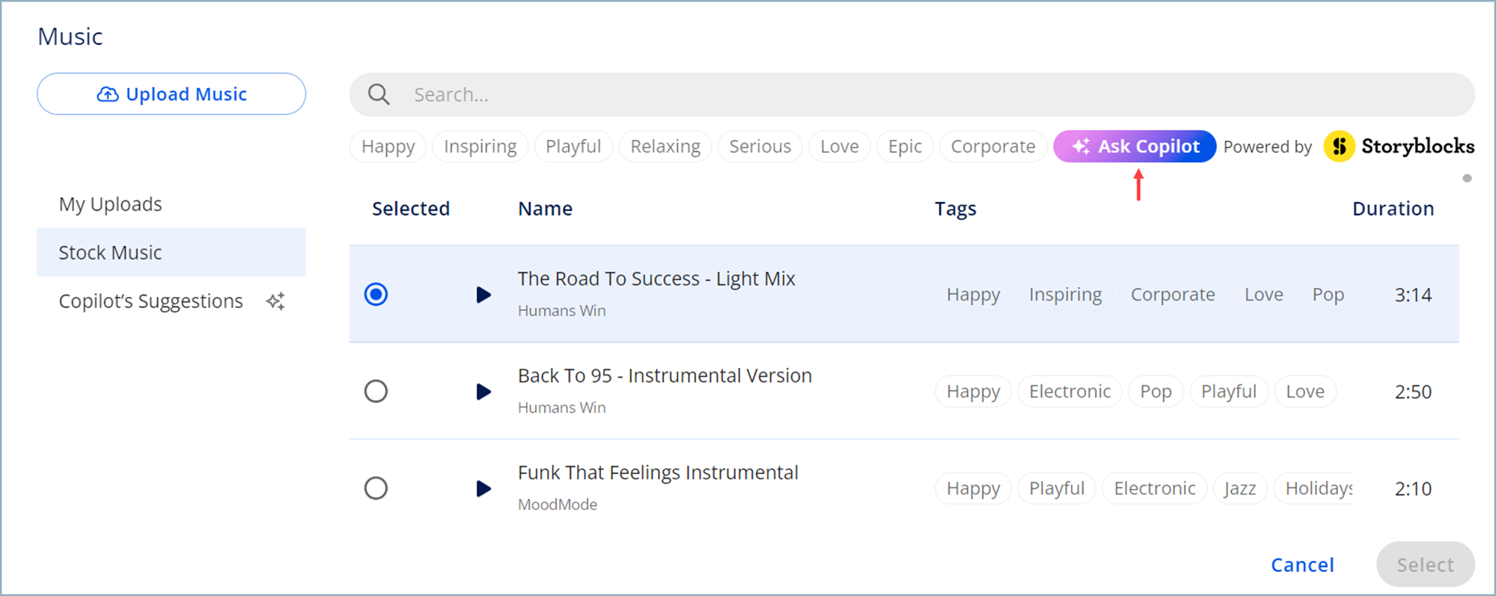Select The Road To Success radio button
Image resolution: width=1496 pixels, height=596 pixels.
coord(376,295)
